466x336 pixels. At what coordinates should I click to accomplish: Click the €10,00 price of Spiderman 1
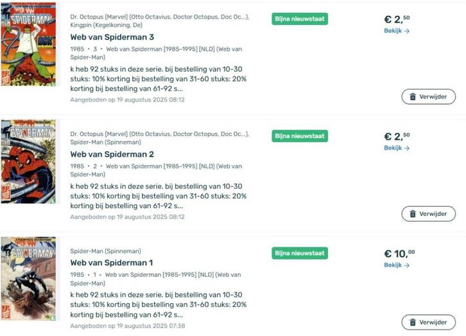399,253
